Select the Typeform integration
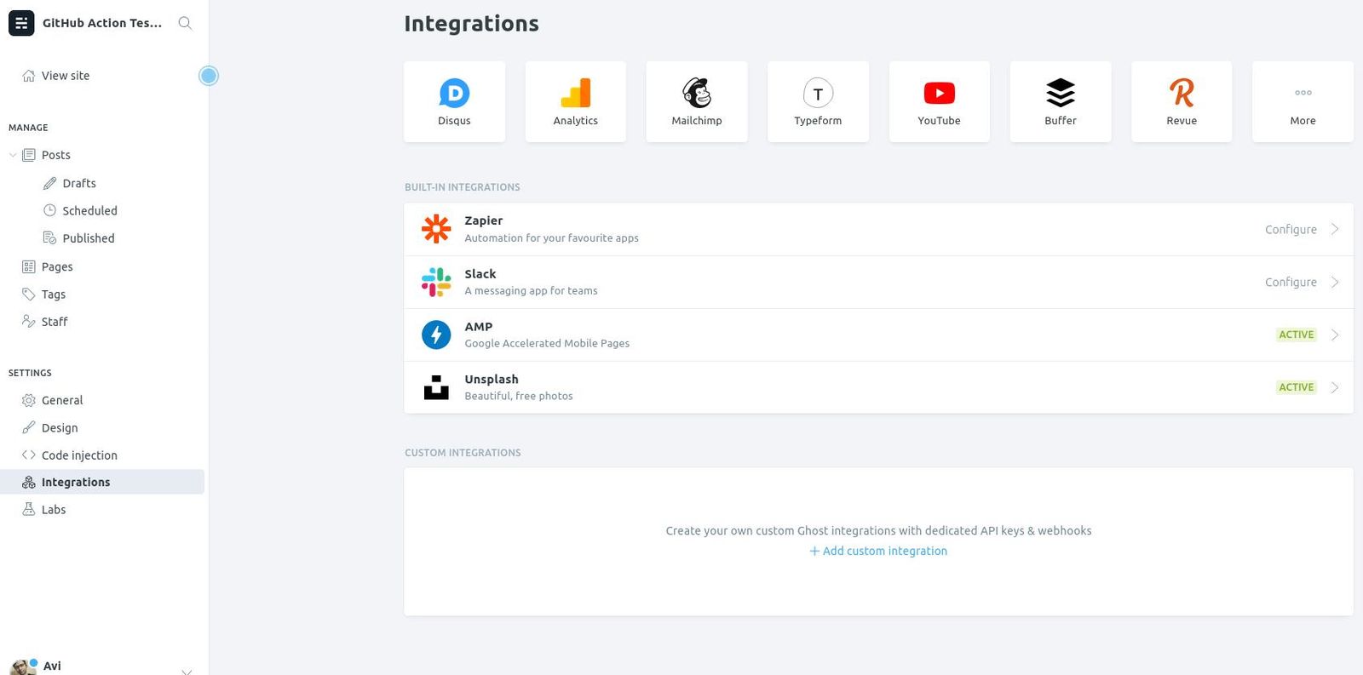This screenshot has width=1363, height=675. 817,100
